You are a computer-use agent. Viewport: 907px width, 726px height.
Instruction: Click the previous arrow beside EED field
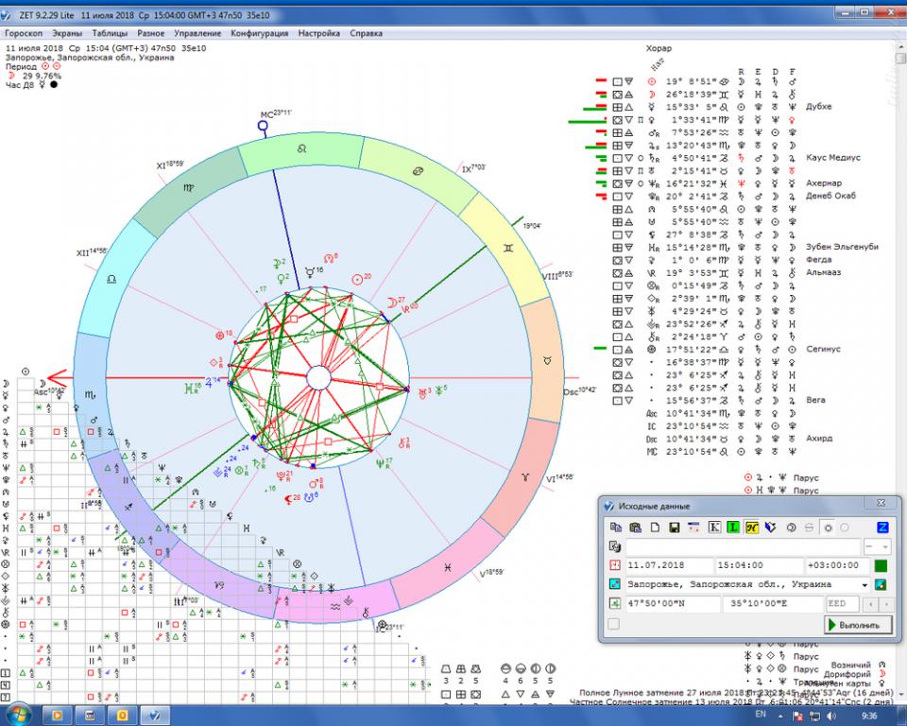click(x=870, y=604)
